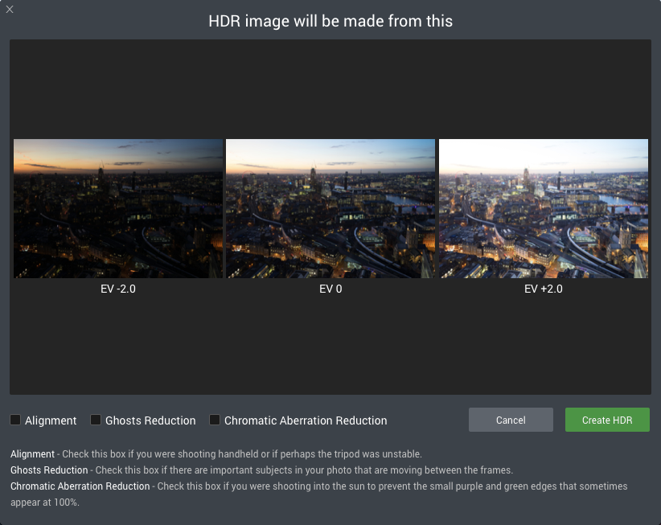Click the Alignment option label text
Screen dimensions: 661x525
pyautogui.click(x=51, y=420)
